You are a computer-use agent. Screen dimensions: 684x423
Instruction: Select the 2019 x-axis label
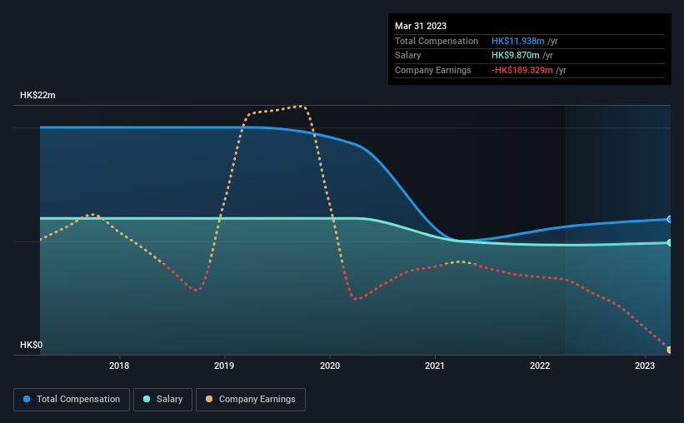224,366
